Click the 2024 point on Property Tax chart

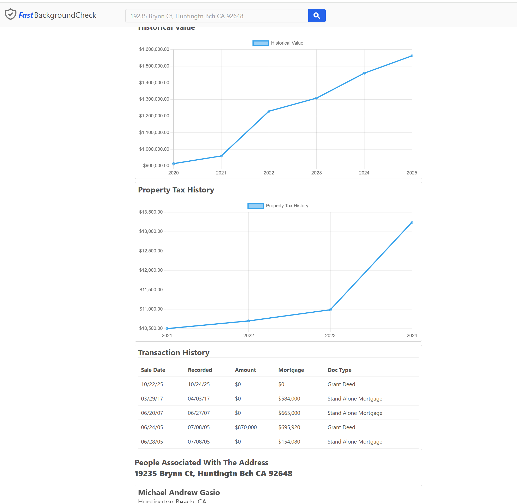pyautogui.click(x=412, y=222)
